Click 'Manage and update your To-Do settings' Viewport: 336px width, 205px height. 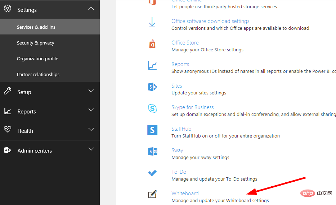[214, 179]
